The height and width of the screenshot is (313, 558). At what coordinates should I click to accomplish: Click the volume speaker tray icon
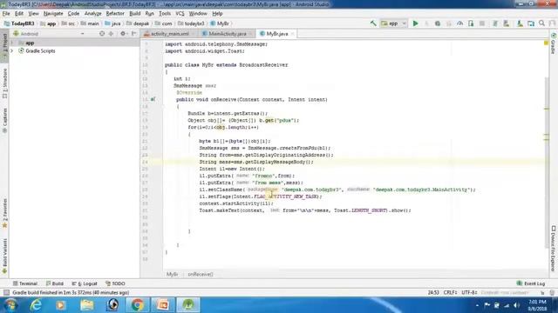pos(516,305)
